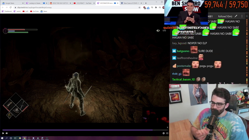Click the follower count 59,744 / 59,750
The width and height of the screenshot is (249, 140).
coord(226,5)
